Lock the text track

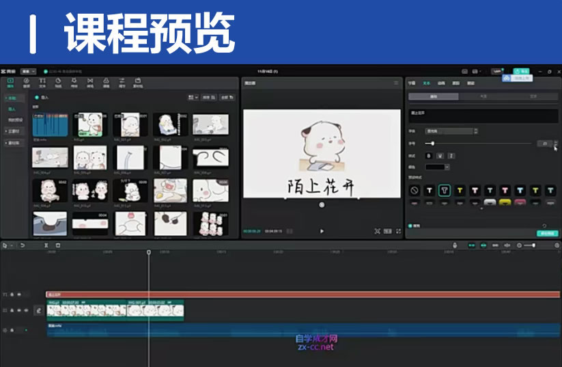click(12, 295)
